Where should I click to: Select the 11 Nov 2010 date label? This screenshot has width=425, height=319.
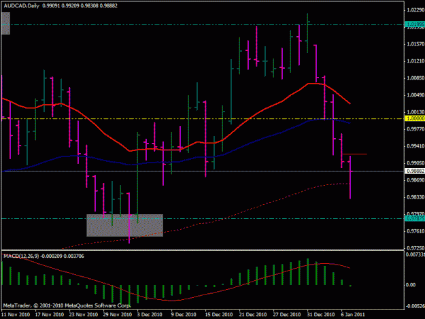click(x=16, y=315)
